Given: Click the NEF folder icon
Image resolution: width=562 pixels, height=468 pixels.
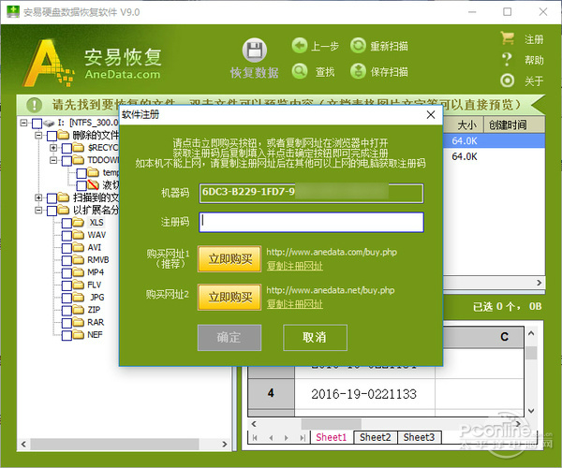Looking at the screenshot, I should [78, 335].
